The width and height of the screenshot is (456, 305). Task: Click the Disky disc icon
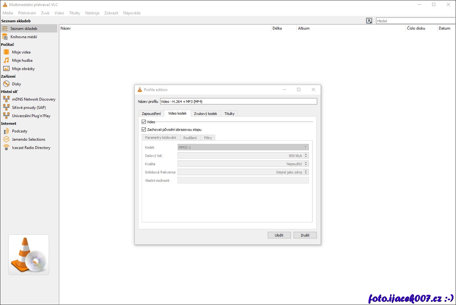tap(6, 84)
